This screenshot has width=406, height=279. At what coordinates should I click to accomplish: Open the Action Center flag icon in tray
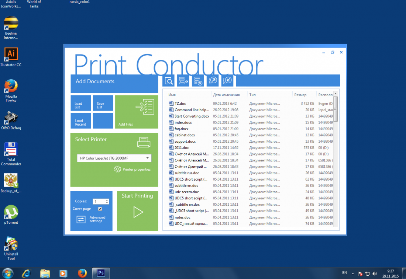[360, 273]
